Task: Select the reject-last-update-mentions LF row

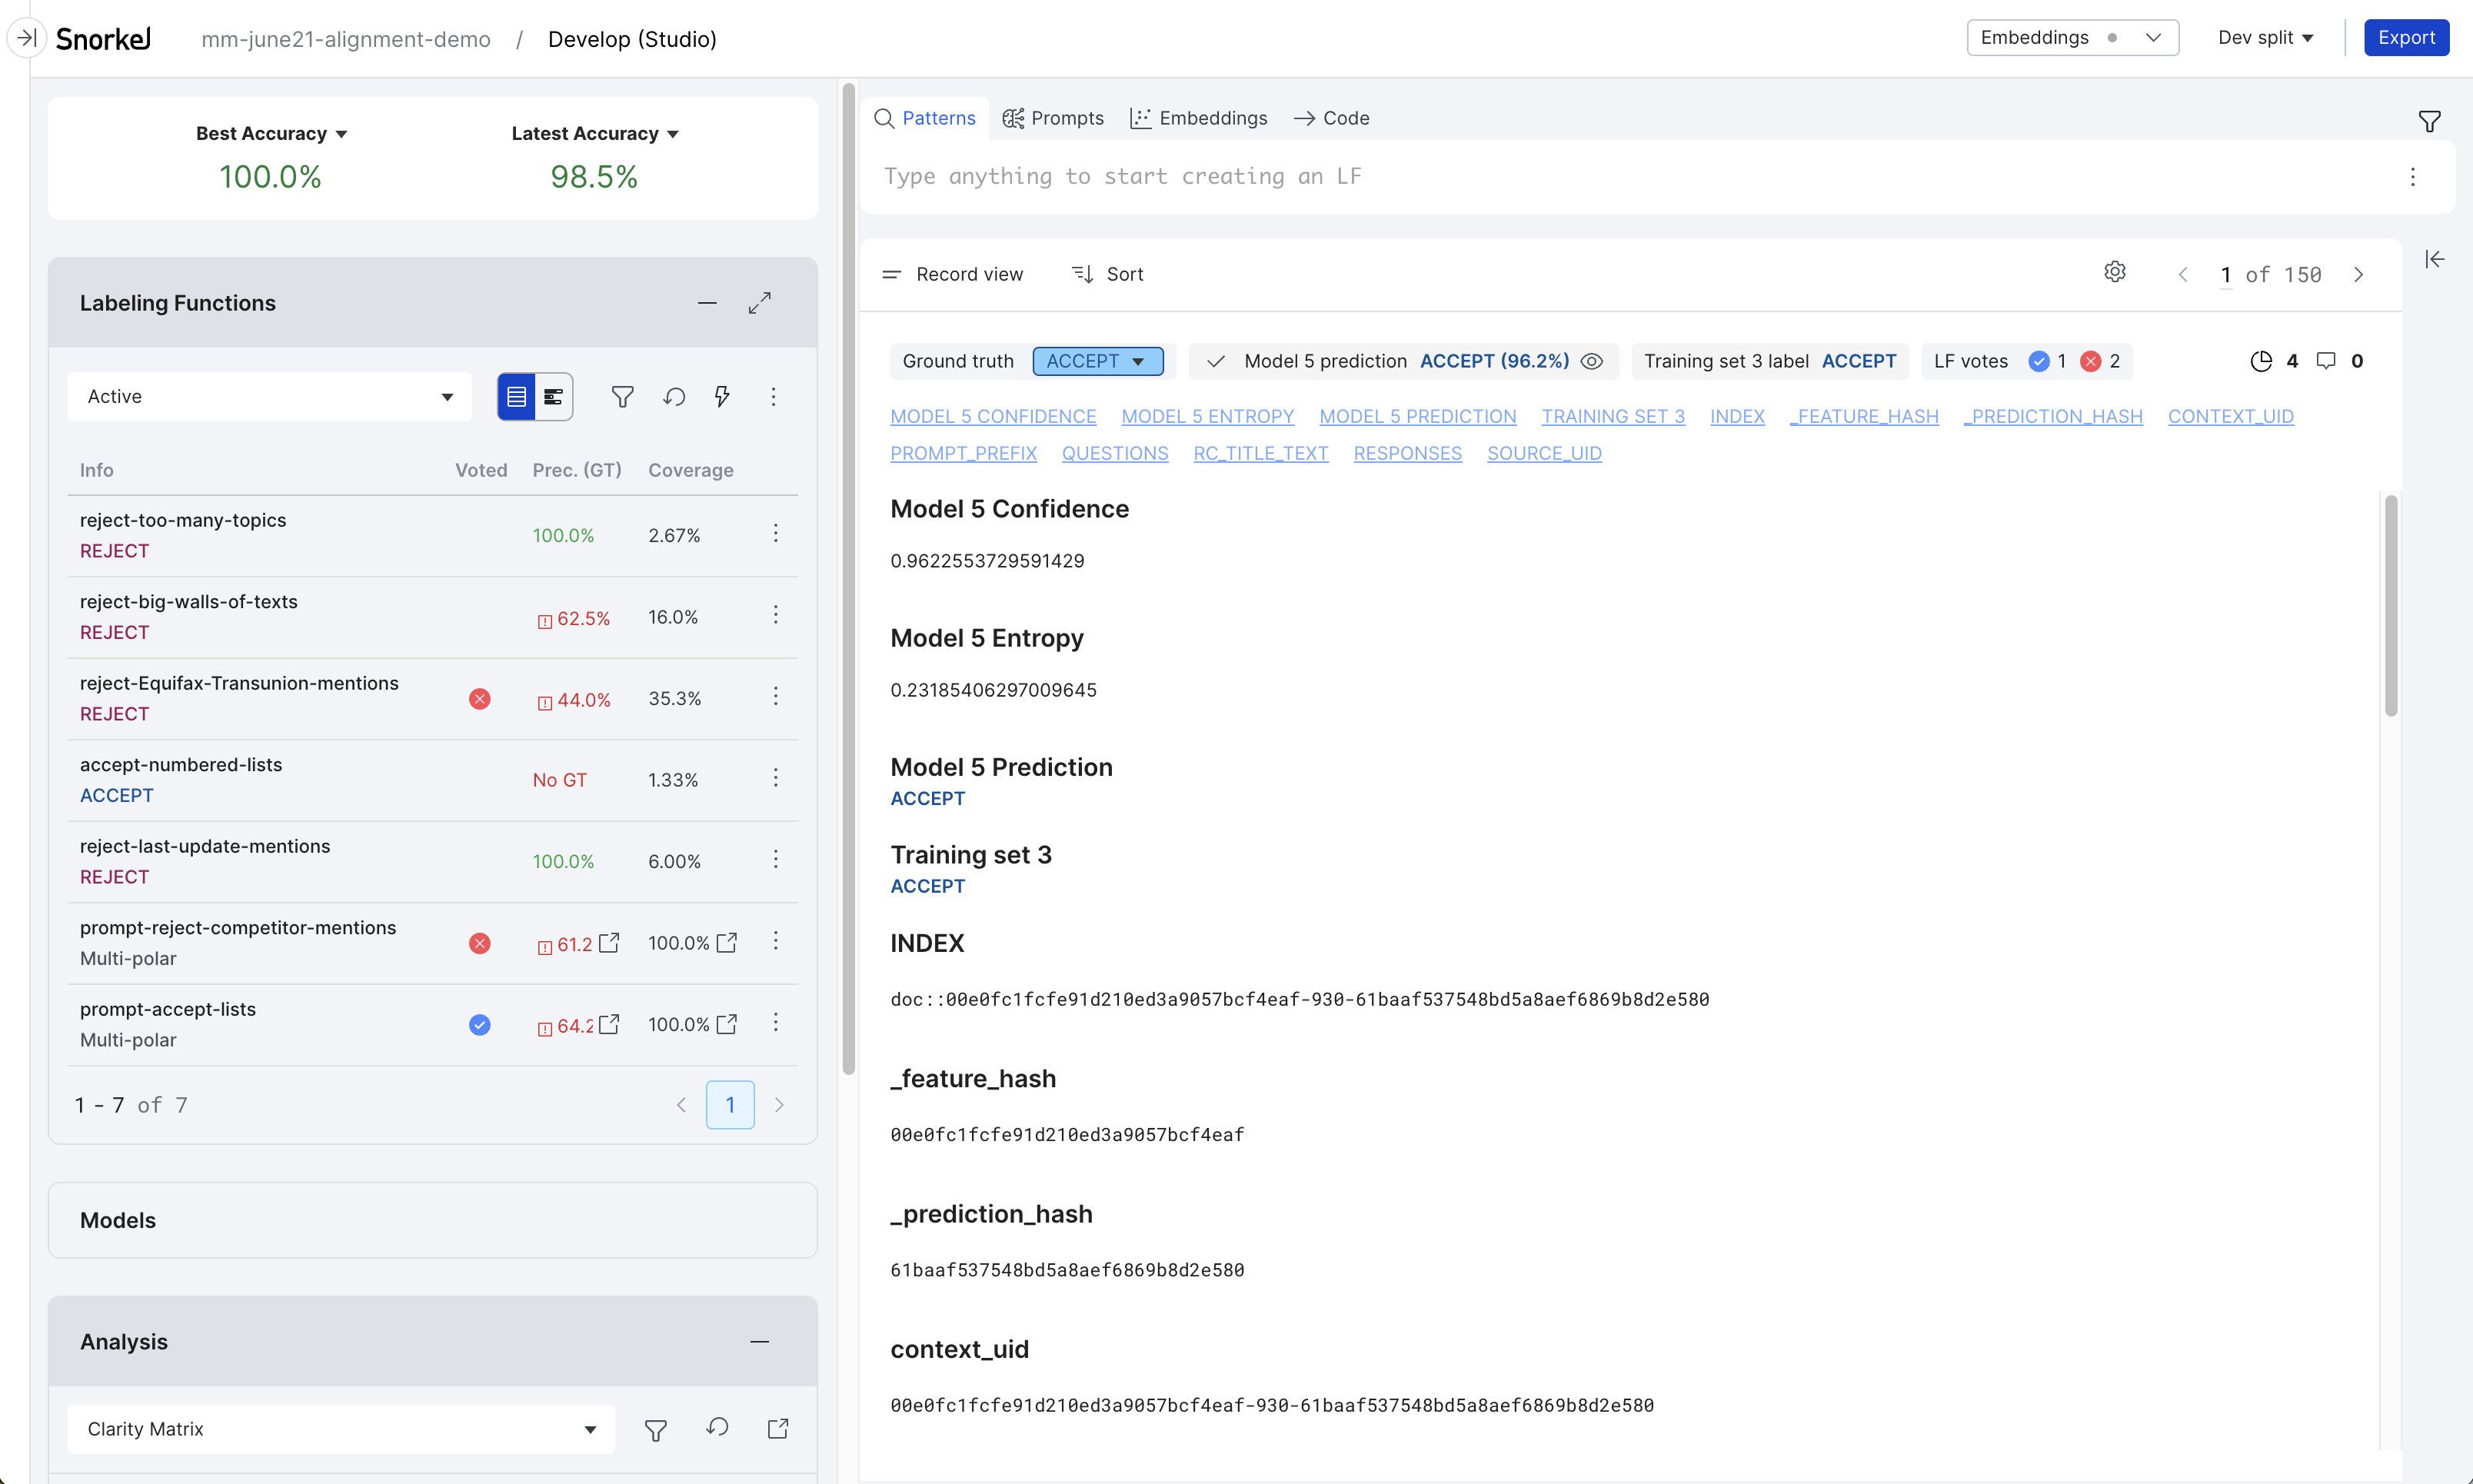Action: coord(433,861)
